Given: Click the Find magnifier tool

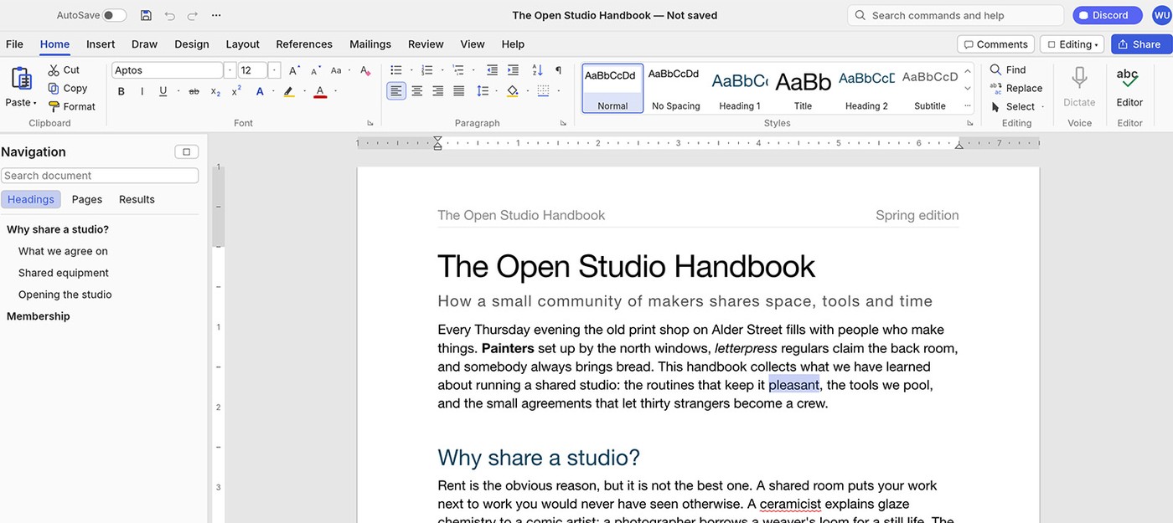Looking at the screenshot, I should tap(1008, 70).
